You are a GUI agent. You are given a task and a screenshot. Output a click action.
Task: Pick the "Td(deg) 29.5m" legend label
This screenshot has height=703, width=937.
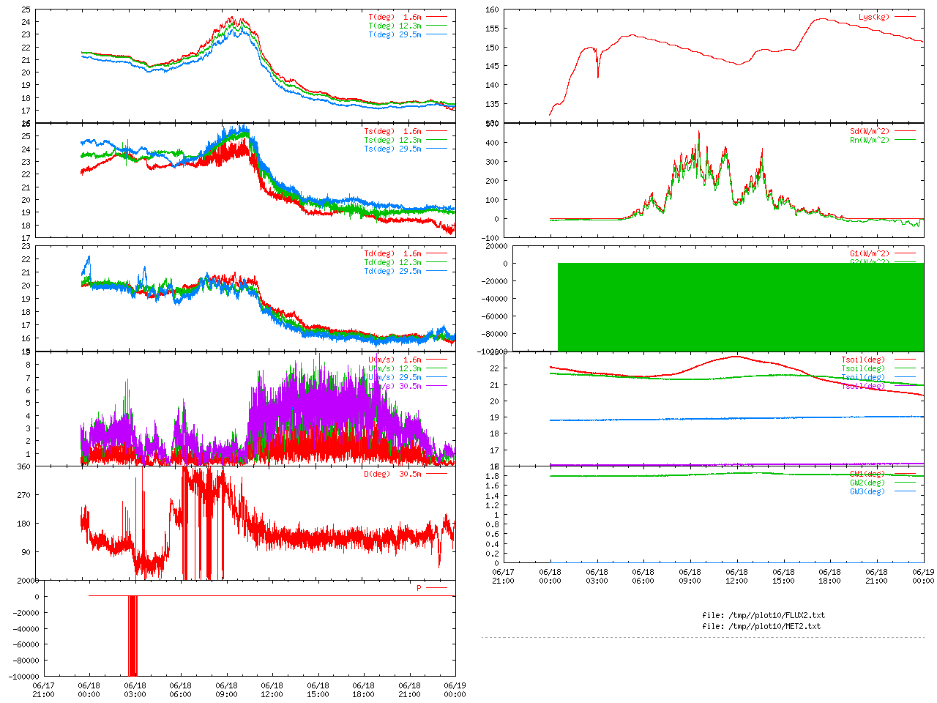click(393, 271)
